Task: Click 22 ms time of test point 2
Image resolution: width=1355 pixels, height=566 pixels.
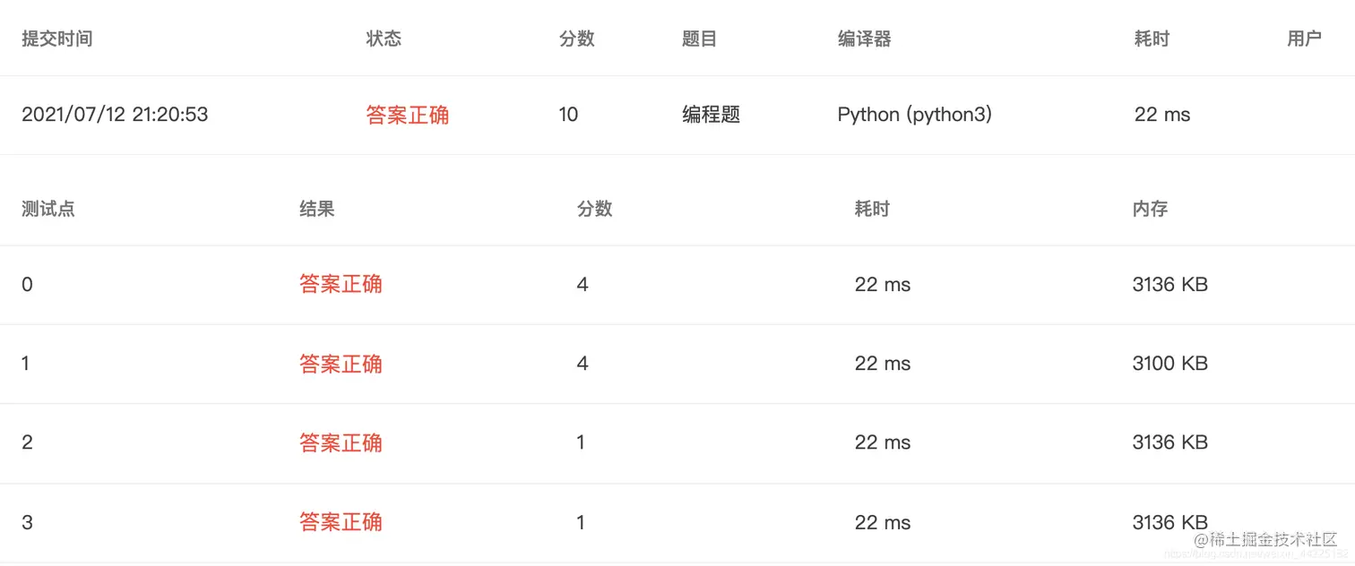Action: [883, 442]
